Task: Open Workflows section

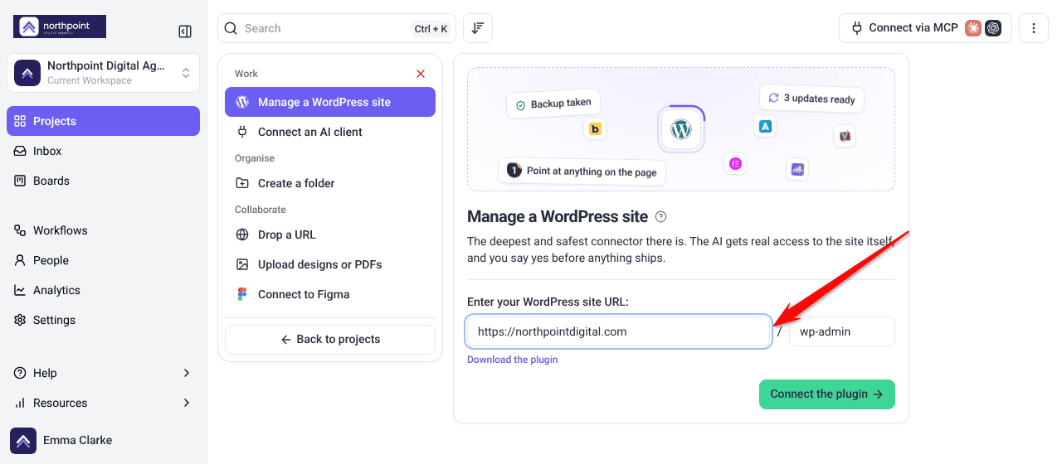Action: tap(103, 230)
